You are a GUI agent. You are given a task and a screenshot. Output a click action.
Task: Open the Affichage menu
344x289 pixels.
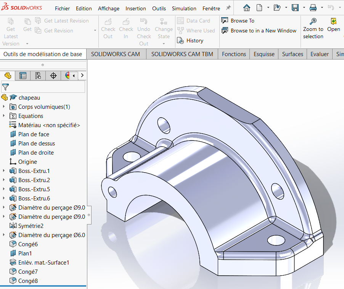(x=109, y=8)
